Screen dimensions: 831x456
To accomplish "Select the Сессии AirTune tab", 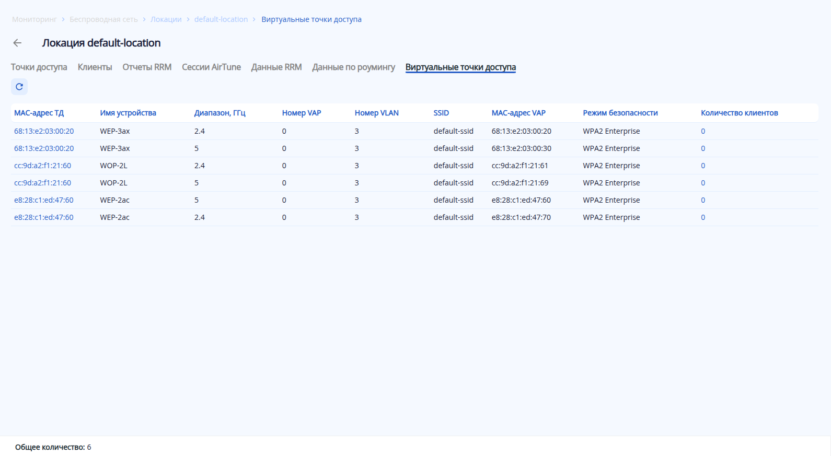I will (211, 67).
